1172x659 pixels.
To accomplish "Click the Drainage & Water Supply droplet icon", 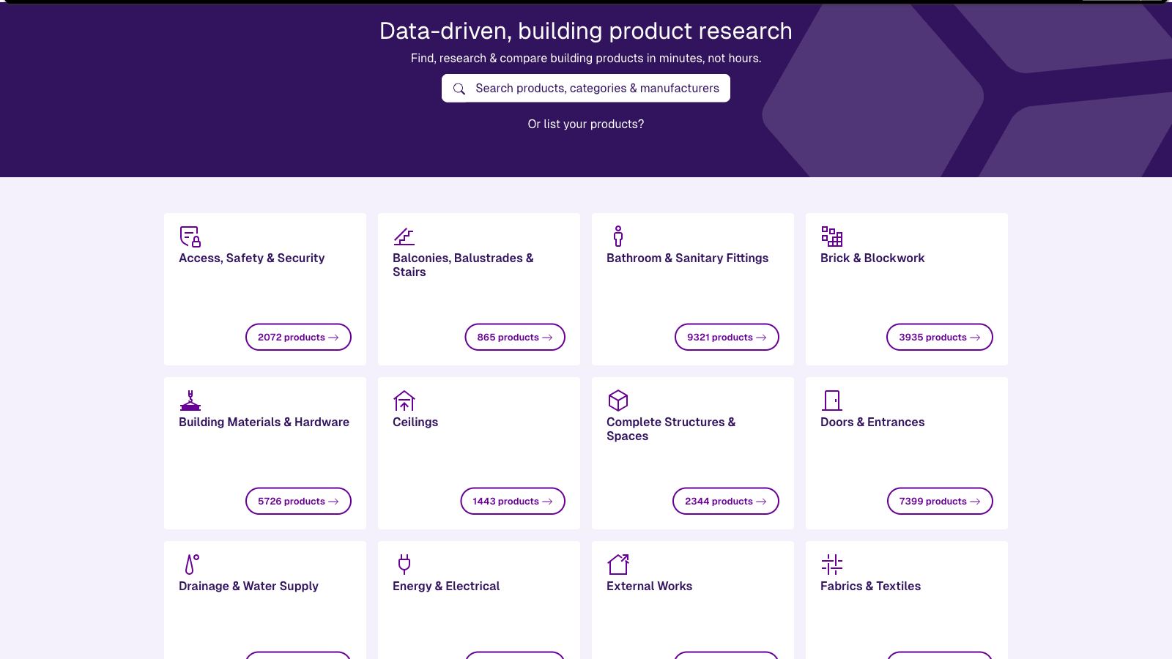I will click(x=192, y=565).
